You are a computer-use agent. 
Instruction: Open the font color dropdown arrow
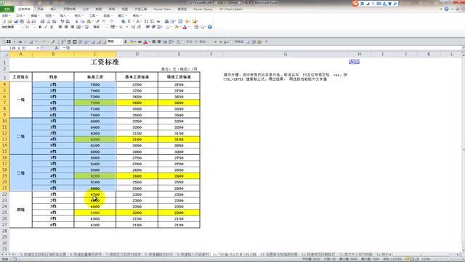(x=189, y=27)
